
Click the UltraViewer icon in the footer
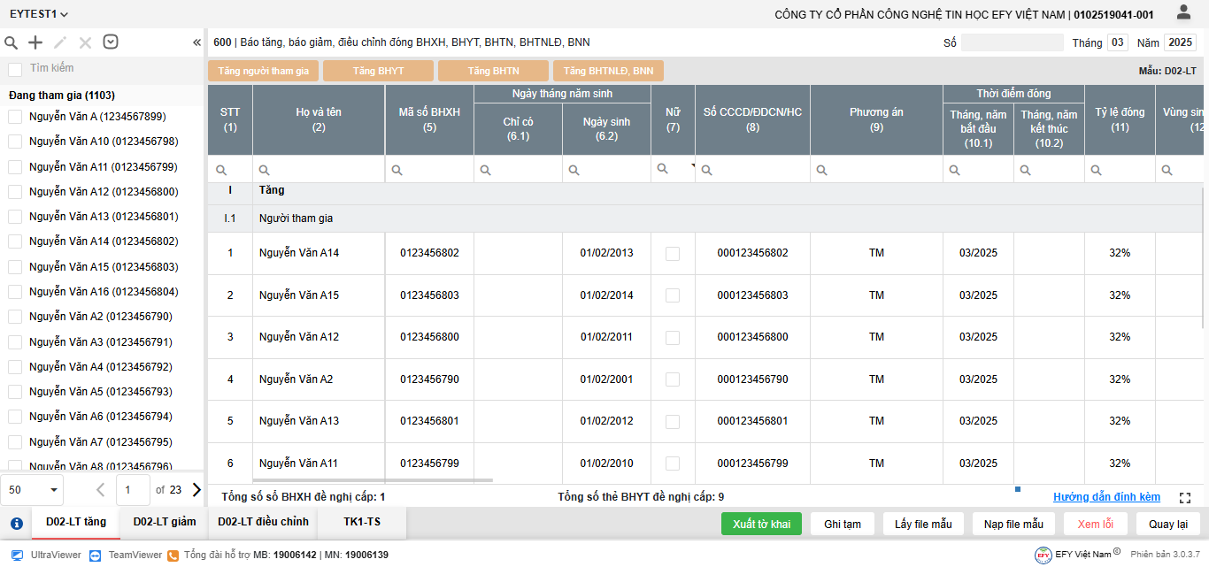(17, 555)
